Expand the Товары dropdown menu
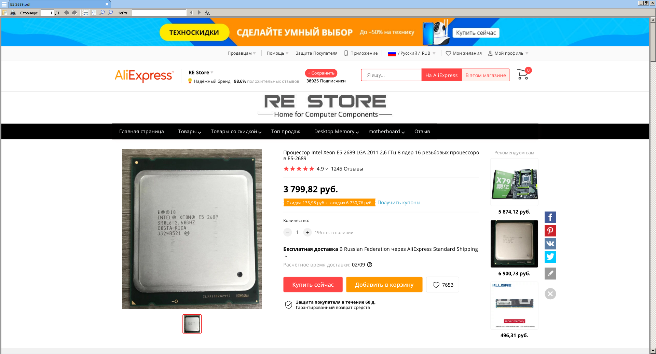The width and height of the screenshot is (656, 354). [190, 132]
